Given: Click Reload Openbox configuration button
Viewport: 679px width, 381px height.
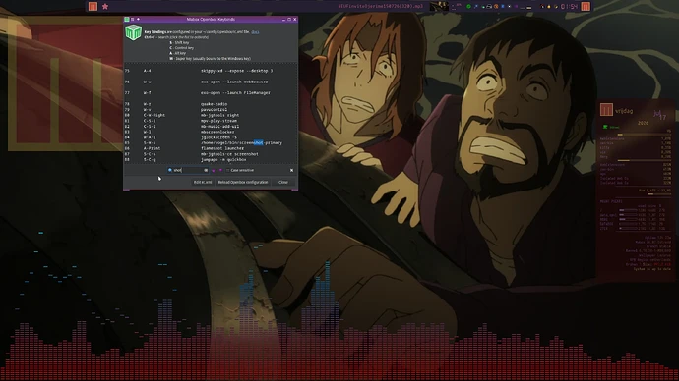Looking at the screenshot, I should point(243,182).
